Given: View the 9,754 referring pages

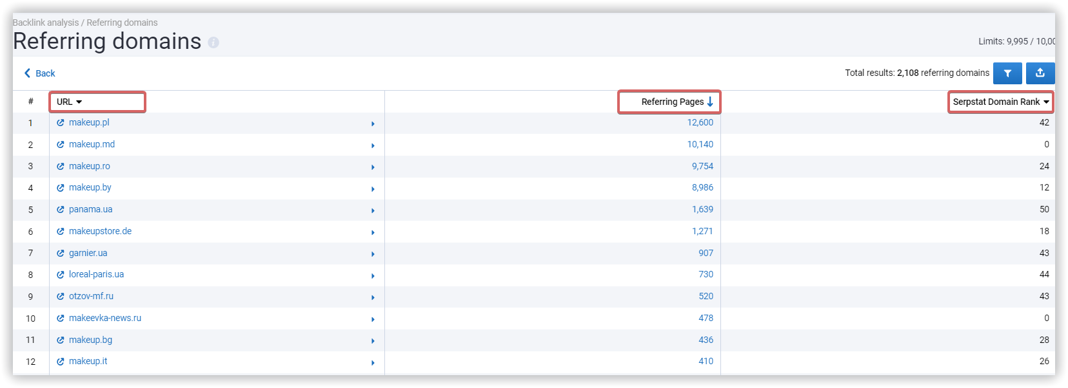Looking at the screenshot, I should pyautogui.click(x=703, y=166).
